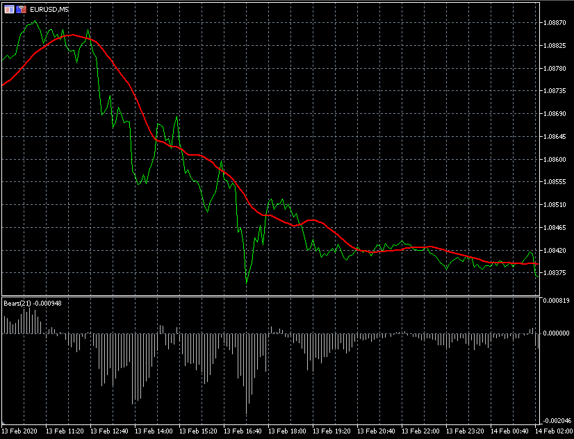574x439 pixels.
Task: Click the 0.000000 indicator scale value
Action: pos(557,333)
